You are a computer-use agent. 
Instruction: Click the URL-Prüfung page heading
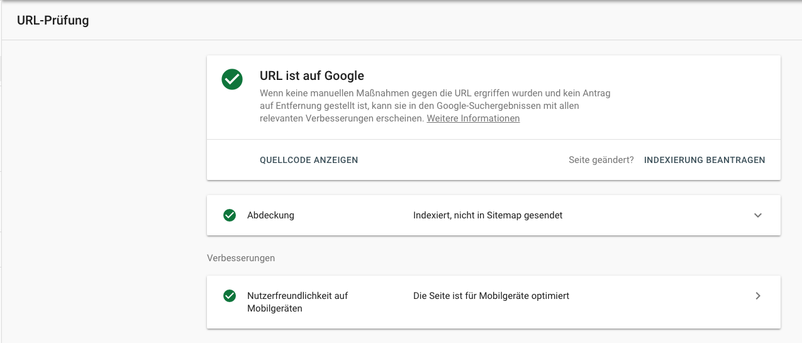click(53, 20)
